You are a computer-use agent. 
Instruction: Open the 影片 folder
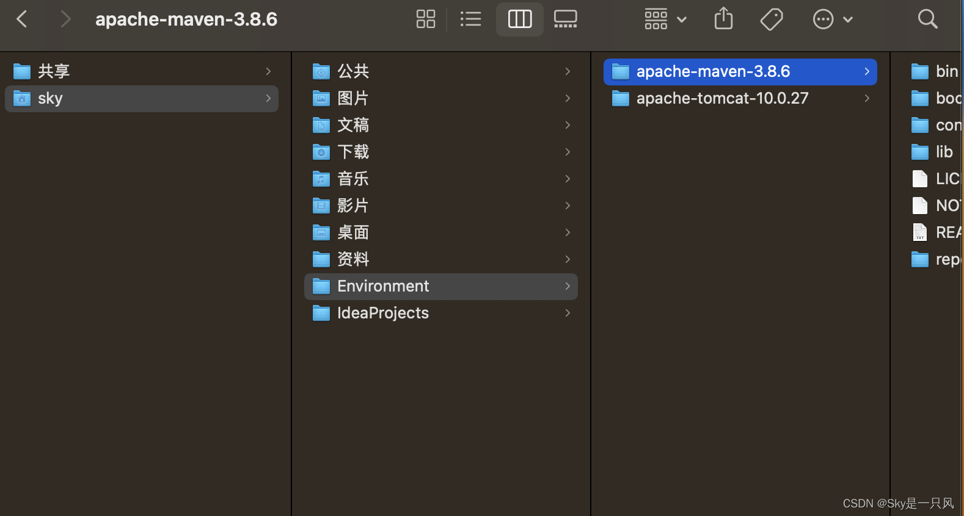click(x=441, y=206)
